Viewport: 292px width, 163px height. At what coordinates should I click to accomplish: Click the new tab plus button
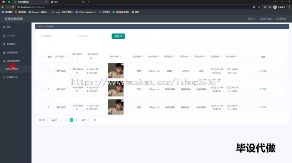89,2
